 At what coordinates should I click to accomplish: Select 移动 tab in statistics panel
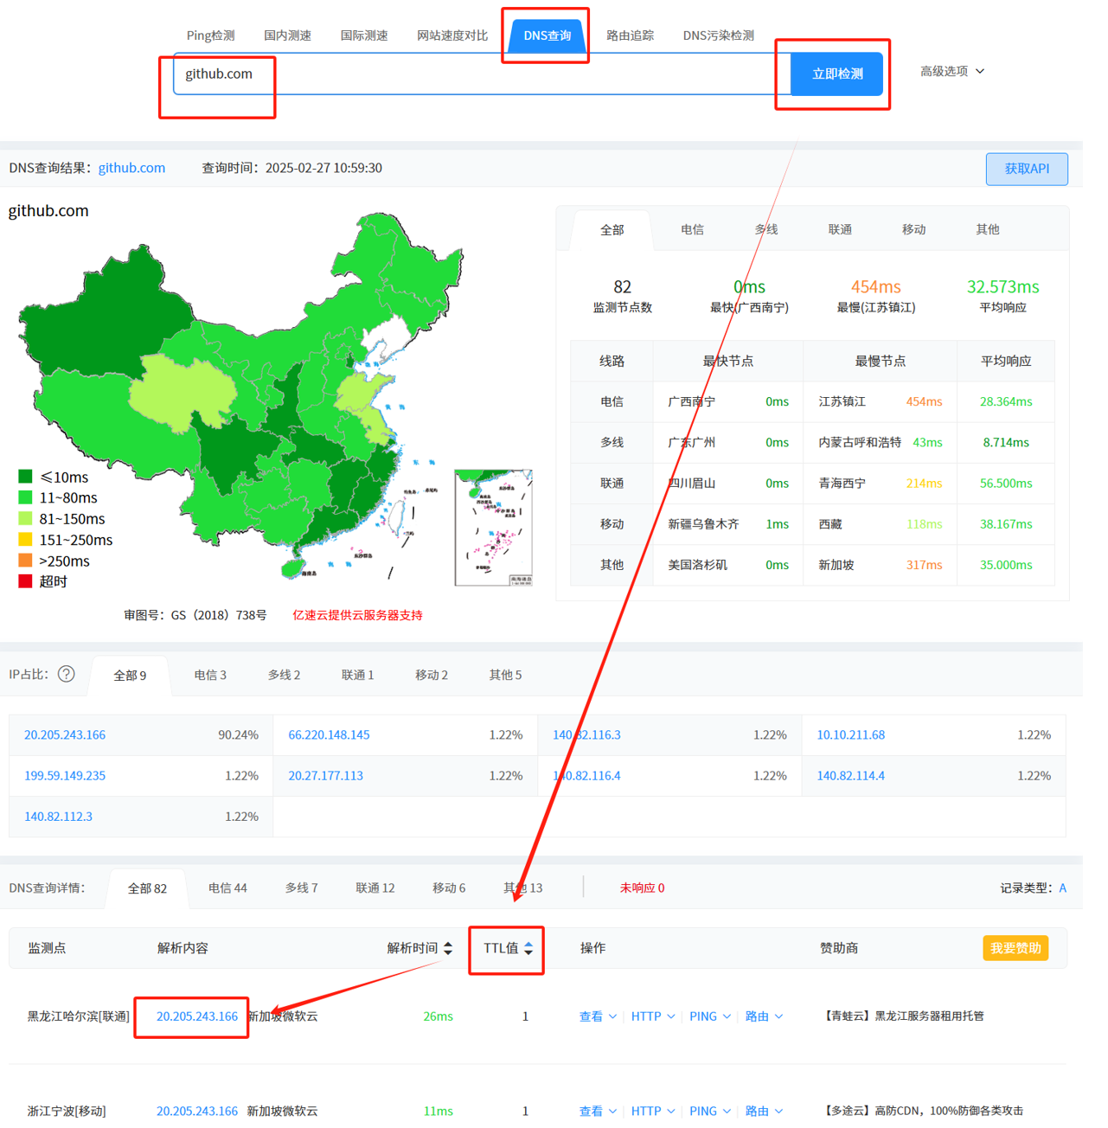coord(913,229)
